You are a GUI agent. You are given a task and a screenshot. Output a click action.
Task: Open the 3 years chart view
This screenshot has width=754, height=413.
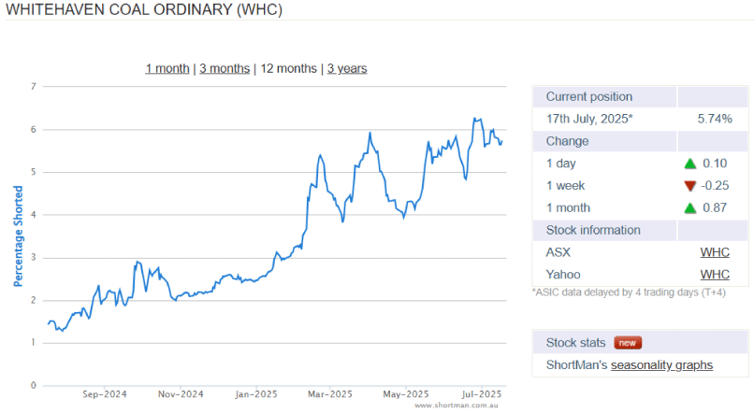coord(347,68)
